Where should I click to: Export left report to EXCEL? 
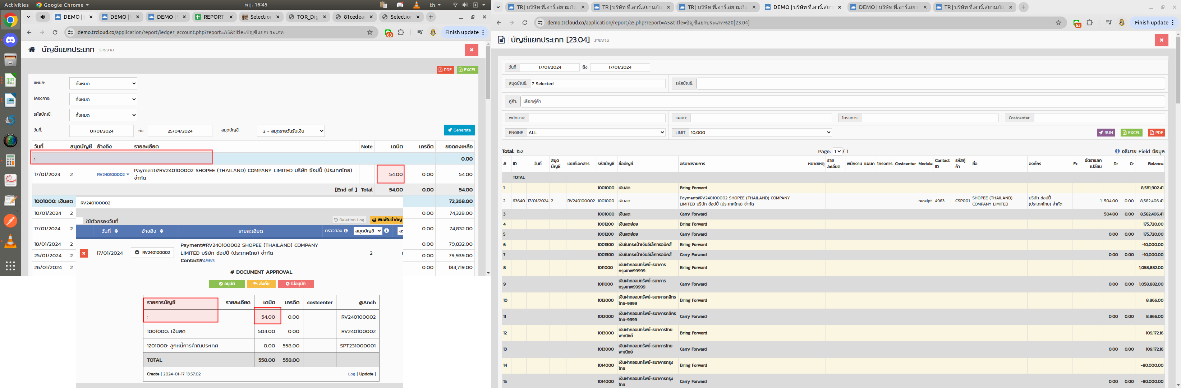click(467, 70)
